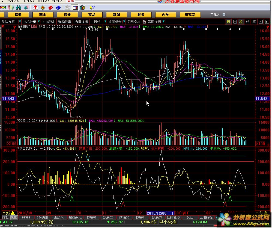The height and width of the screenshot is (228, 272).
Task: Switch to the Dde决策 tab
Action: [x=42, y=217]
